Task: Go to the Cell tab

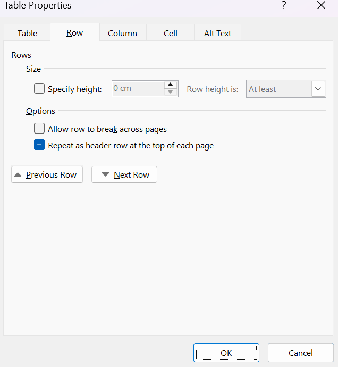Action: [x=170, y=33]
